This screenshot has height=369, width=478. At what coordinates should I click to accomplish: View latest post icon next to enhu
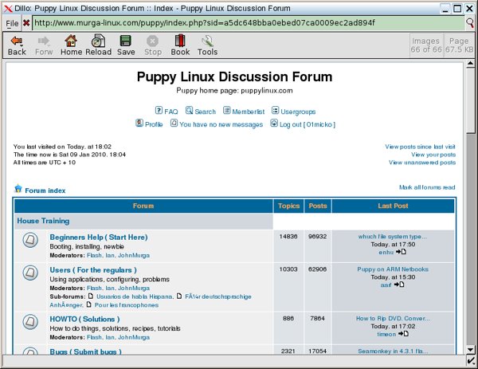[401, 252]
